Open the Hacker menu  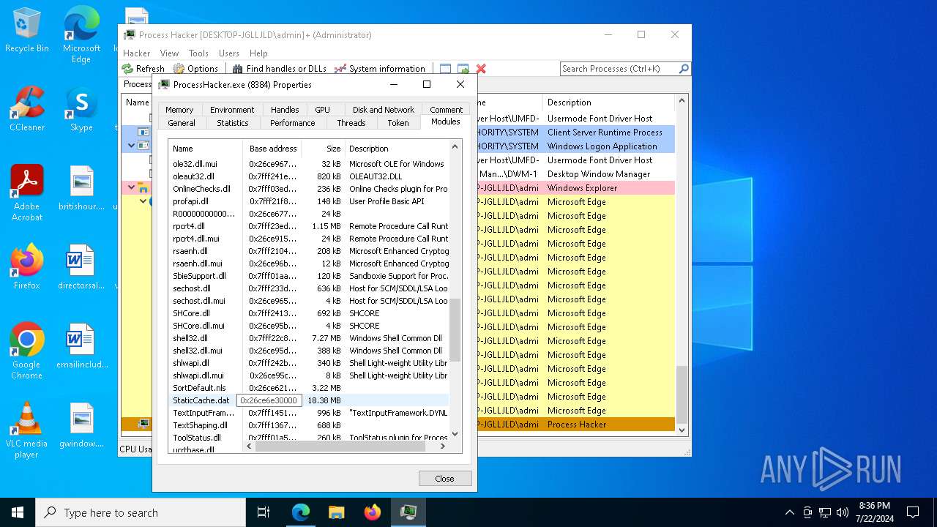(136, 53)
